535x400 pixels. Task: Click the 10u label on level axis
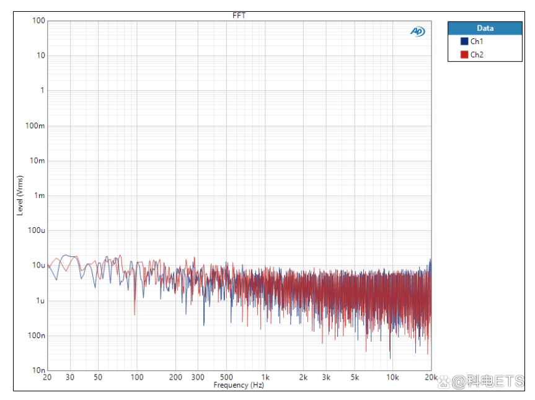coord(38,265)
